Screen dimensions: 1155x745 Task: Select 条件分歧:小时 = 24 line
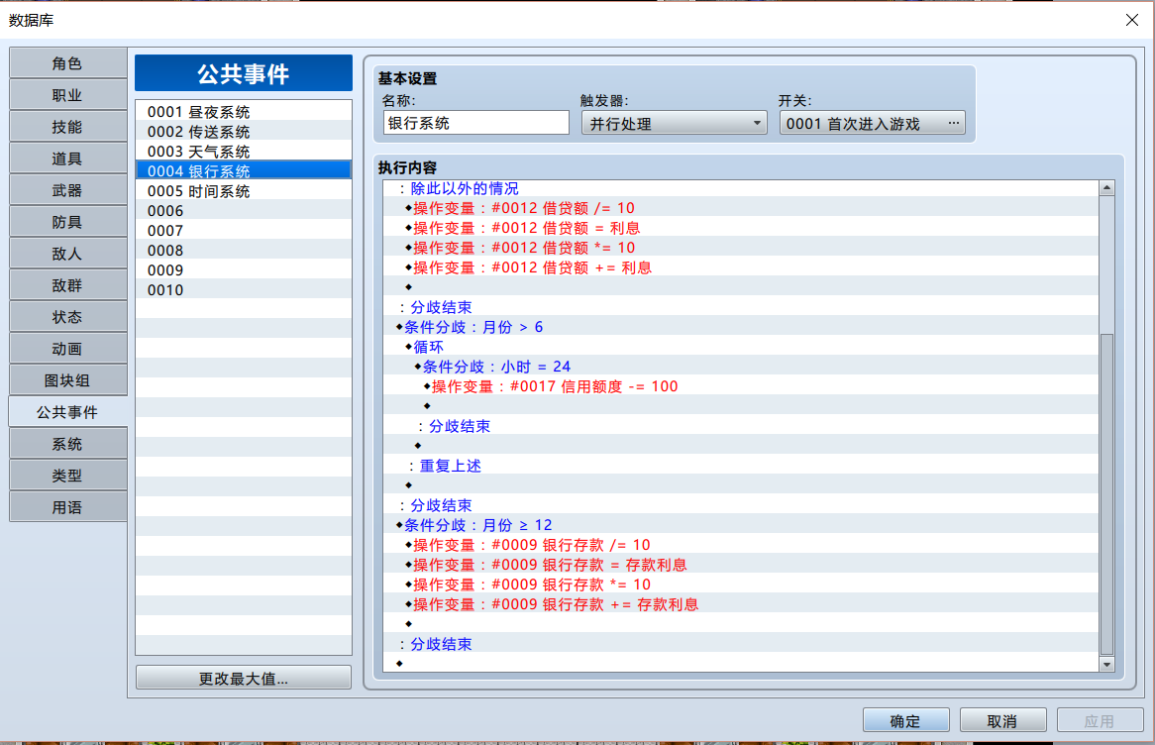[741, 367]
